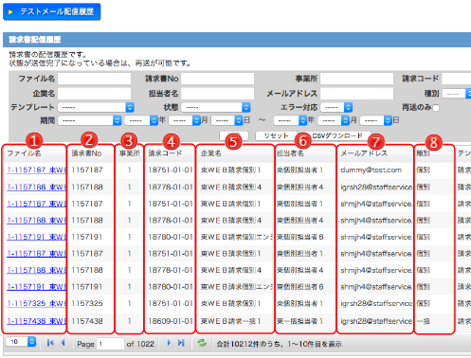Click the play arrow icon on テストメール配信履歴 button
The image size is (471, 358).
point(10,12)
